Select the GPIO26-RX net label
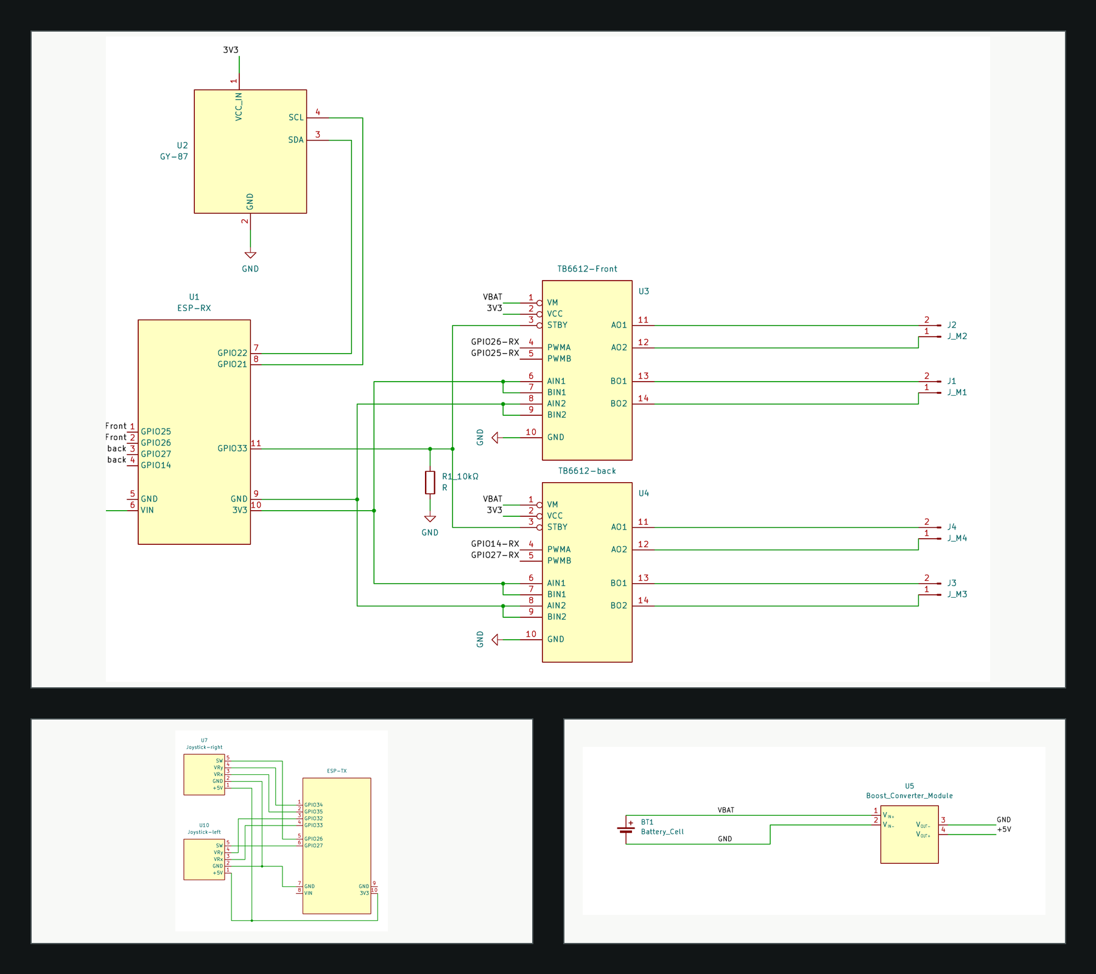Screen dimensions: 1096x974 pyautogui.click(x=495, y=342)
